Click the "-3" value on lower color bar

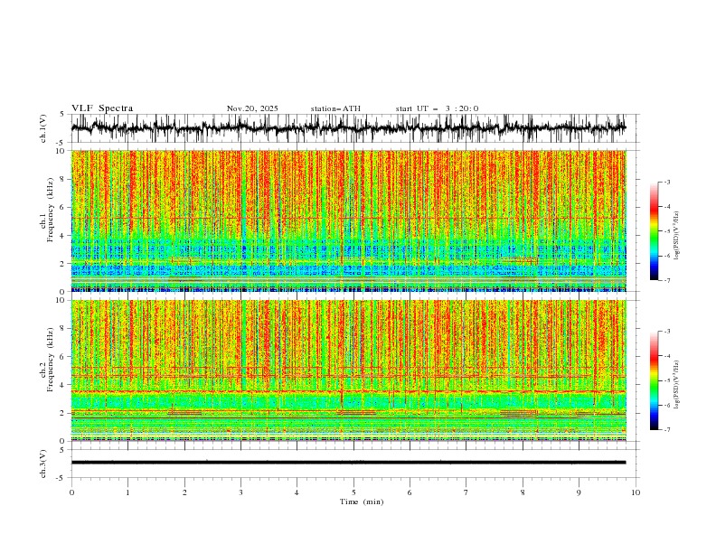(x=666, y=332)
